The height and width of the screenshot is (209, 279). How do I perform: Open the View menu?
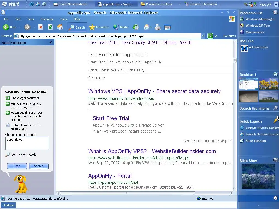[31, 19]
